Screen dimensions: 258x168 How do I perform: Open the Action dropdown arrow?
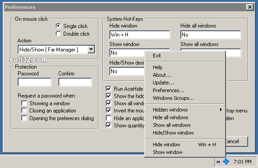(x=91, y=49)
